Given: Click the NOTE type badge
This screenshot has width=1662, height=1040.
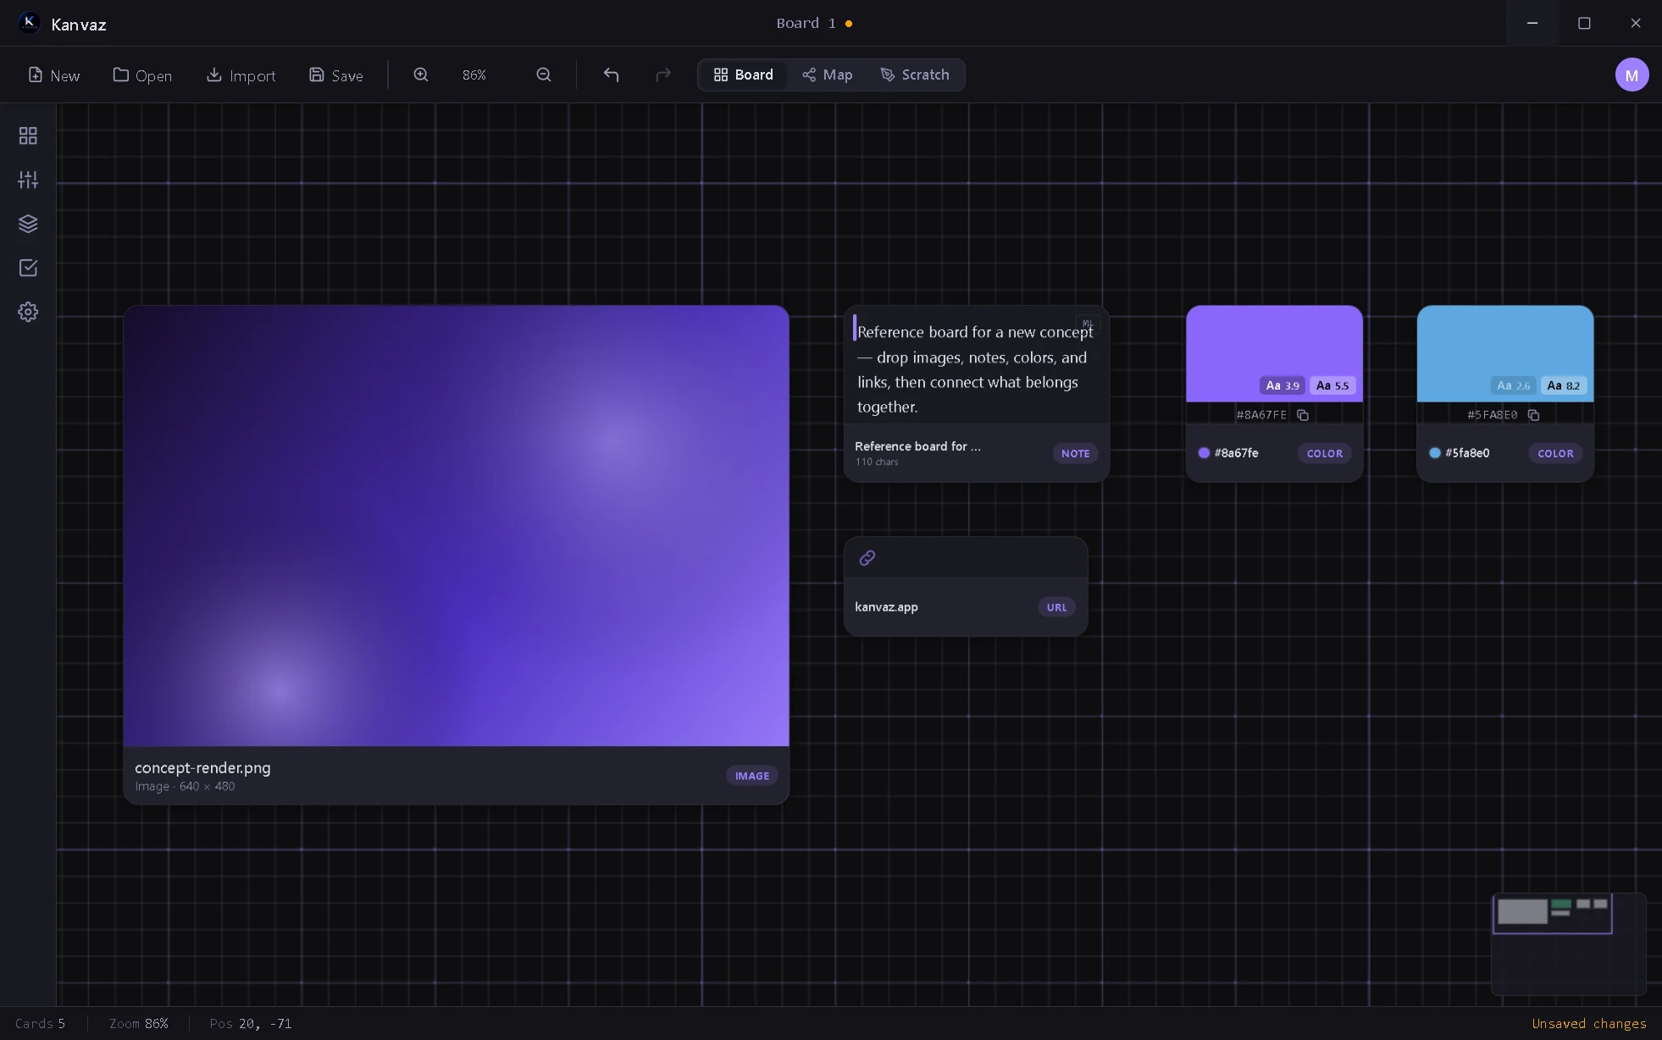Looking at the screenshot, I should click(x=1075, y=453).
